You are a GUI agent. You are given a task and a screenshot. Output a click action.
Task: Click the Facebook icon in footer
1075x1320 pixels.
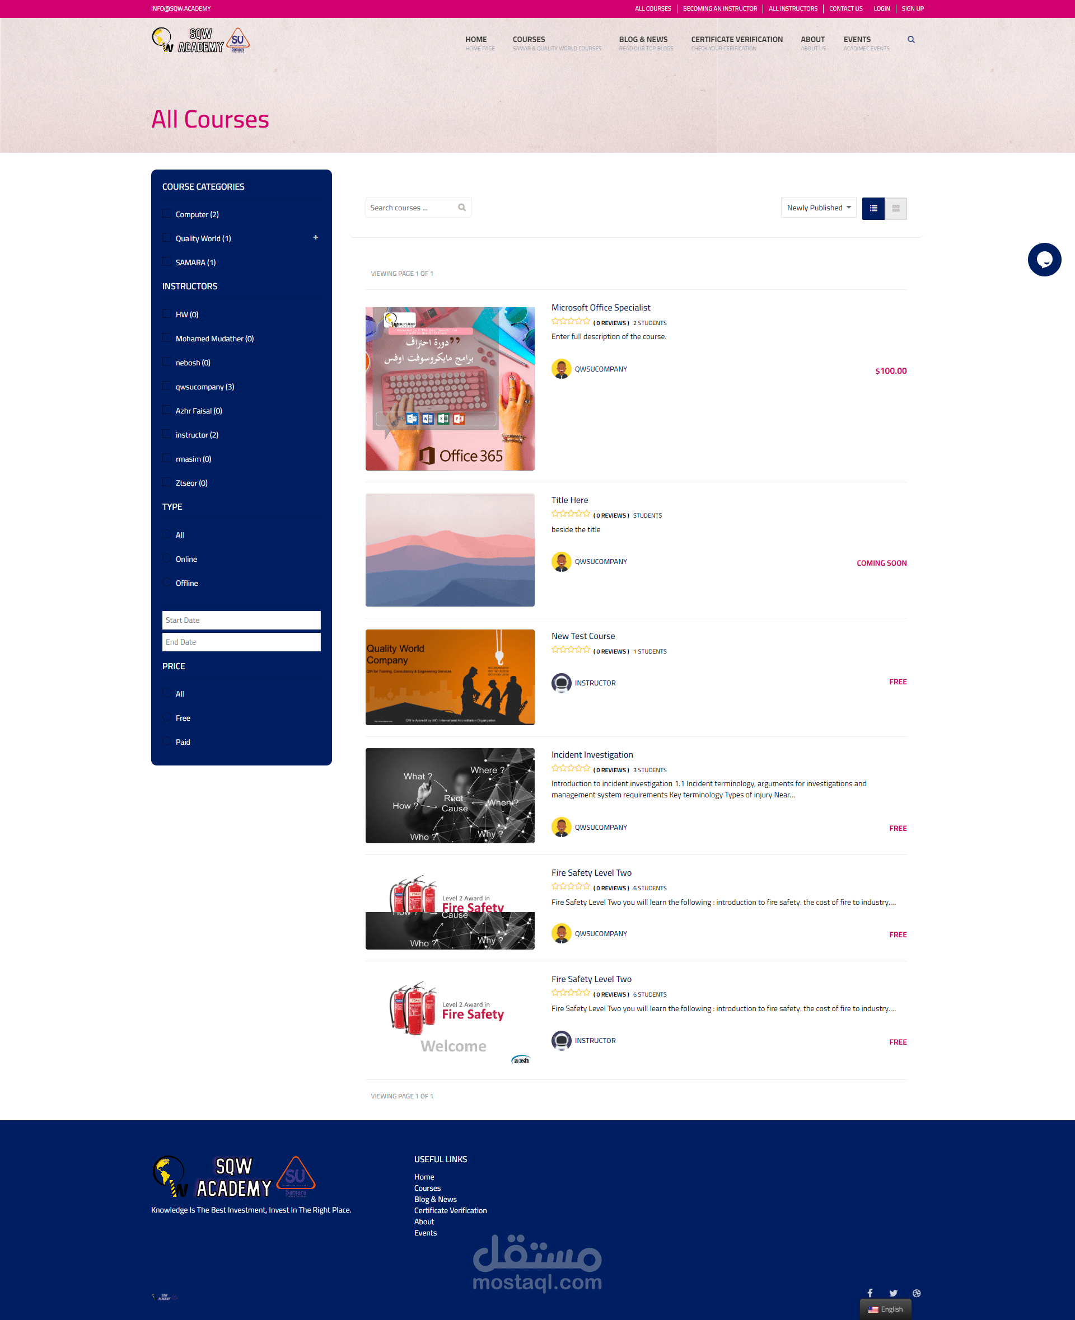(x=870, y=1293)
